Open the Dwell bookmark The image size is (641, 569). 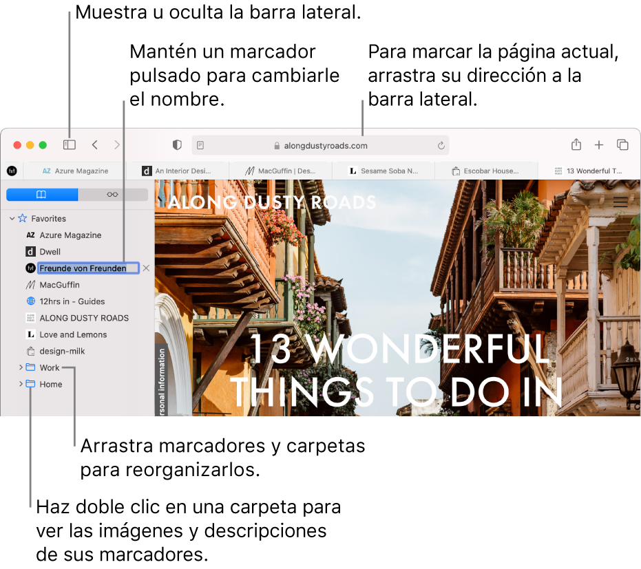pos(50,252)
